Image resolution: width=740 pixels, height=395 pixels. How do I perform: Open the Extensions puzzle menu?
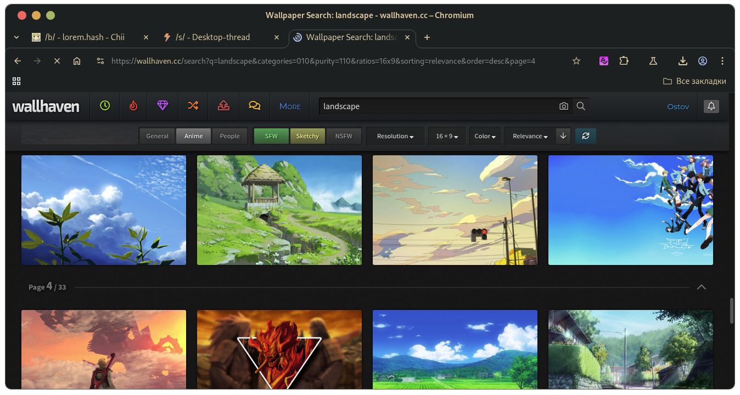coord(624,61)
